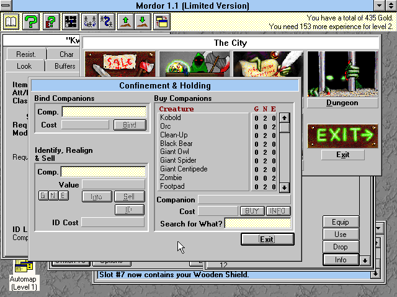The height and width of the screenshot is (297, 397).
Task: Click the Search for What? field
Action: click(258, 223)
